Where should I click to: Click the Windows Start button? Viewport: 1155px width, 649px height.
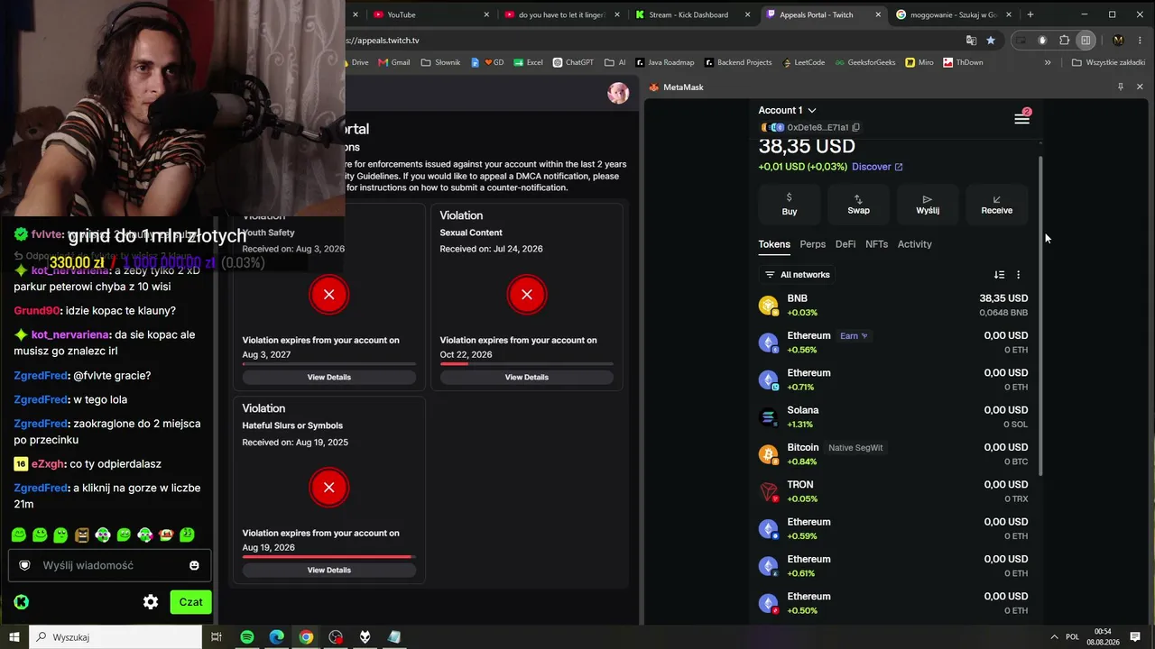coord(14,637)
